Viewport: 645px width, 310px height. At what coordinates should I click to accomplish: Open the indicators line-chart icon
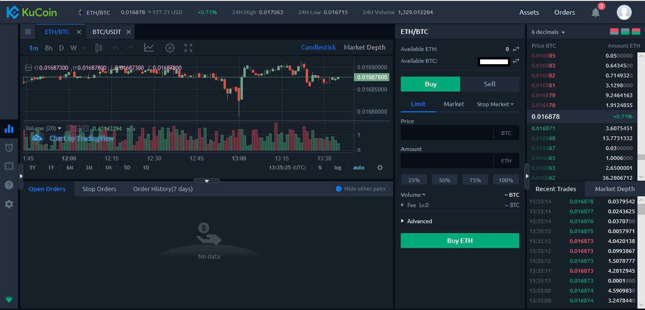coord(149,48)
